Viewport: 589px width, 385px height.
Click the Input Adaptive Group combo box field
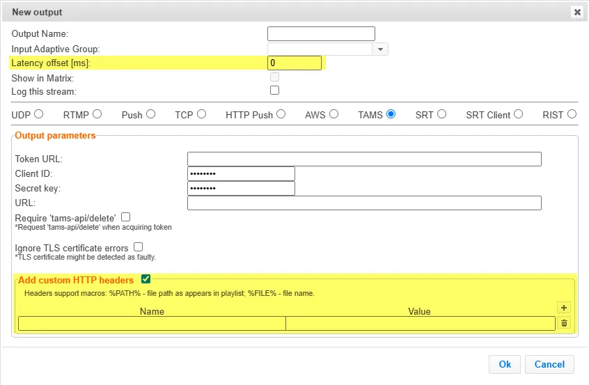pyautogui.click(x=320, y=49)
